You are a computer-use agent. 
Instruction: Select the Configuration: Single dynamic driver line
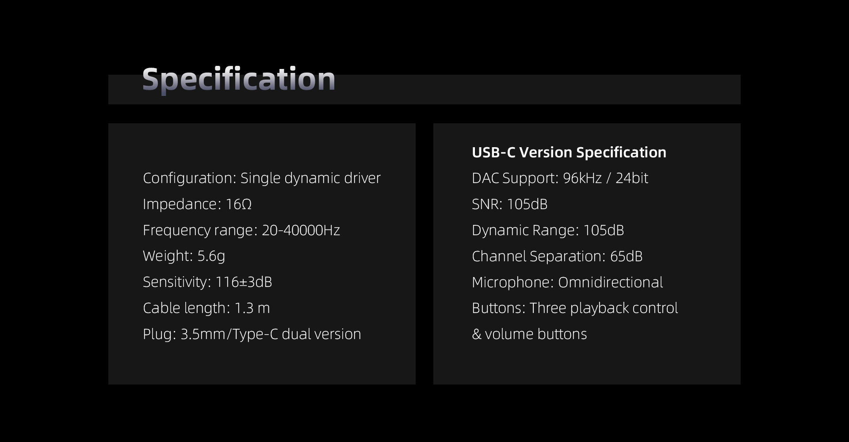pos(262,178)
